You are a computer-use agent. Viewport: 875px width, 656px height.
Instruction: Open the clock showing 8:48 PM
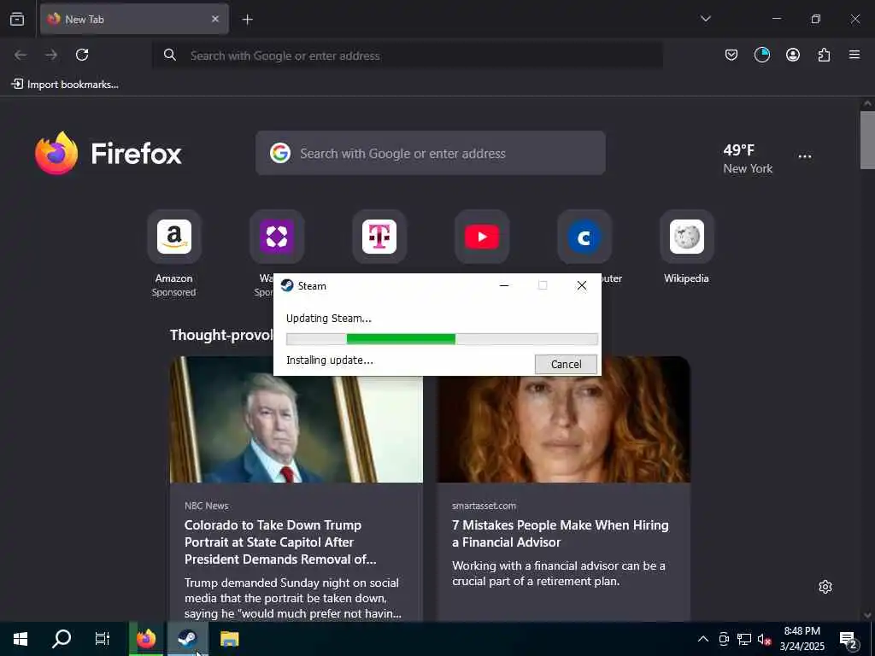pos(802,639)
